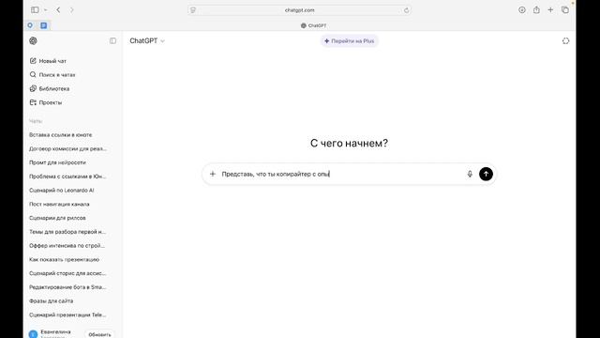Toggle Safari sidebar button
This screenshot has height=338, width=600.
coord(35,10)
